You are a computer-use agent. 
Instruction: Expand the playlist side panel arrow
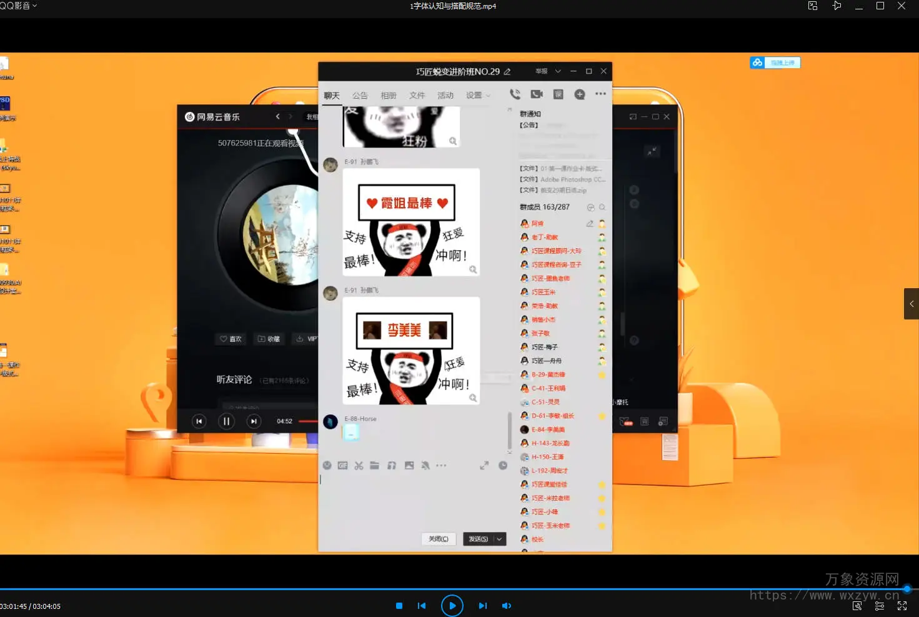point(912,304)
